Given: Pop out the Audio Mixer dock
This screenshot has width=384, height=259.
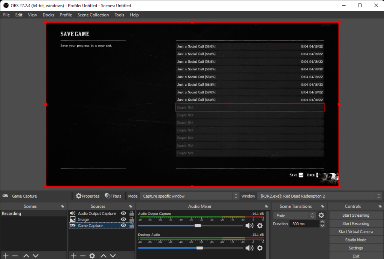Looking at the screenshot, I should point(266,207).
